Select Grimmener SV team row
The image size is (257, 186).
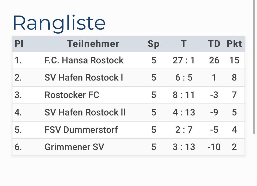[x=128, y=147]
